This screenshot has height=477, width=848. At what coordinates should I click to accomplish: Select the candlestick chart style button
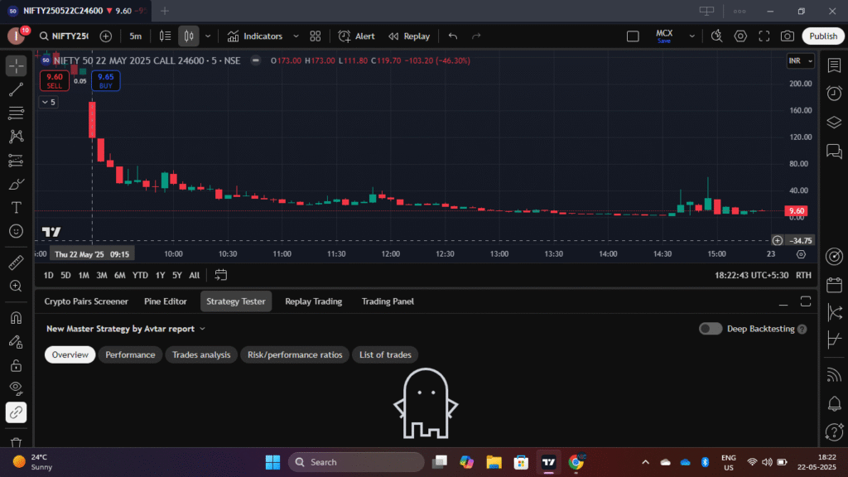coord(189,36)
